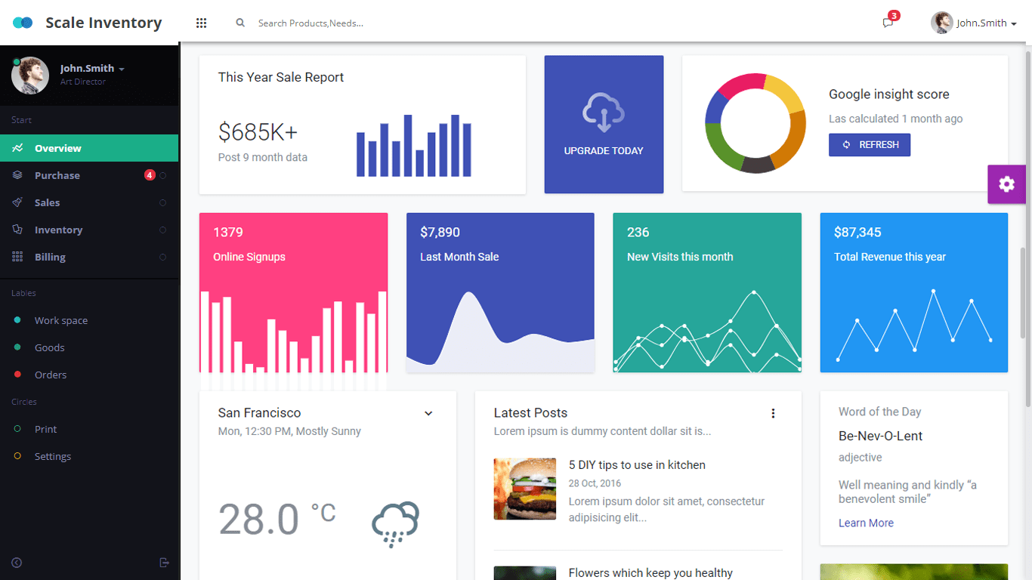Expand the sidebar John.Smith profile dropdown

pyautogui.click(x=122, y=69)
